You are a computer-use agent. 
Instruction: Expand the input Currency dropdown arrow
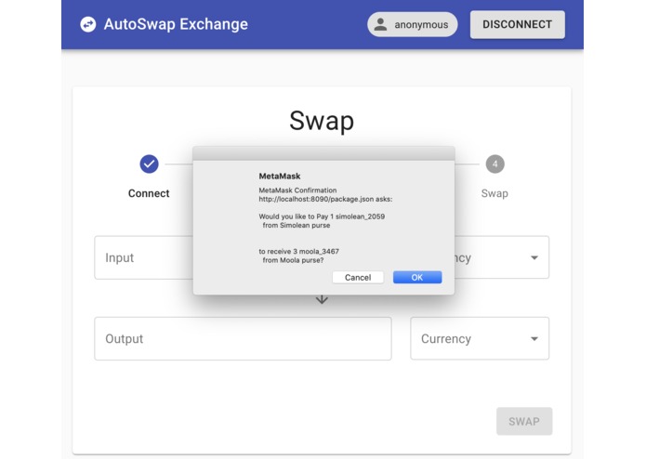(534, 257)
